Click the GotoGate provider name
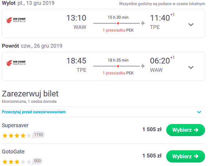 click(13, 152)
